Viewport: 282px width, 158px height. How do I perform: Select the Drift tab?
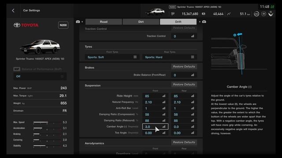point(178,22)
